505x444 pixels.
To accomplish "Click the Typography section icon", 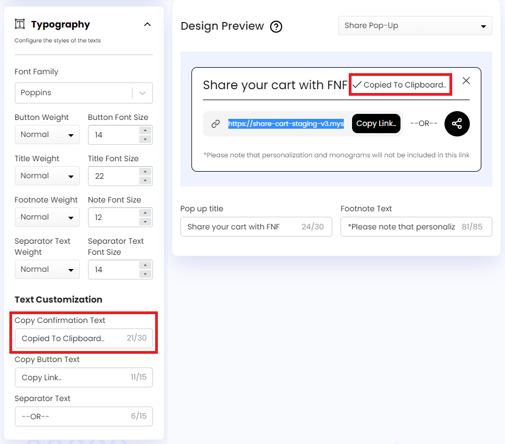I will [20, 24].
